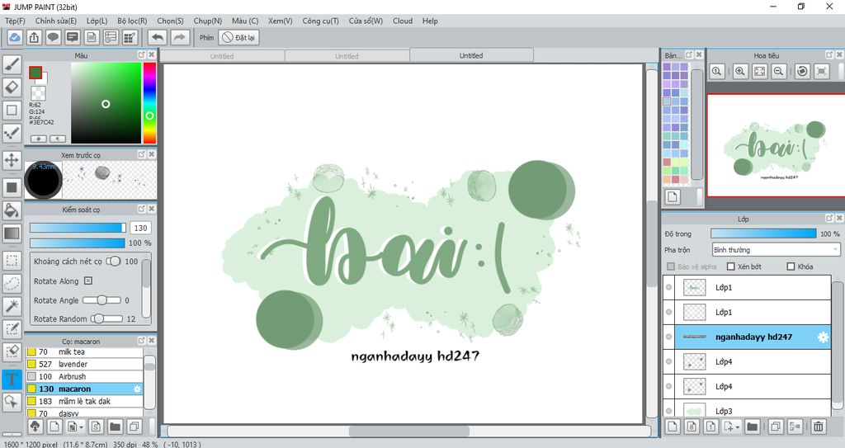Toggle visibility of nganhadayy hd247 layer
This screenshot has height=448, width=845.
(x=668, y=337)
